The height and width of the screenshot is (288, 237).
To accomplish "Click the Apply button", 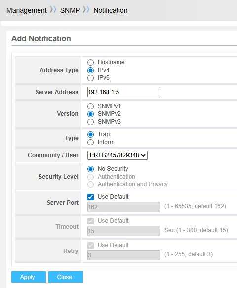I will point(29,277).
